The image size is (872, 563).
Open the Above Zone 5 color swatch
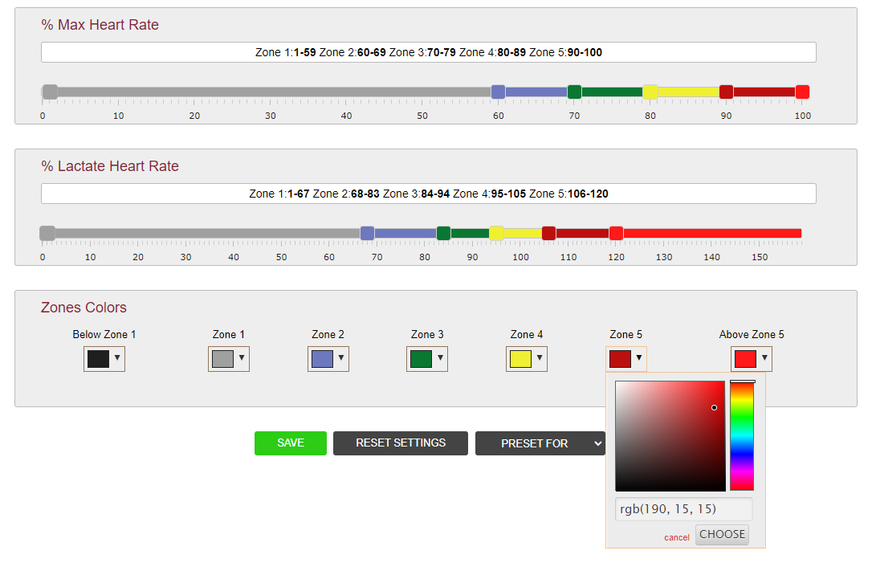tap(745, 359)
